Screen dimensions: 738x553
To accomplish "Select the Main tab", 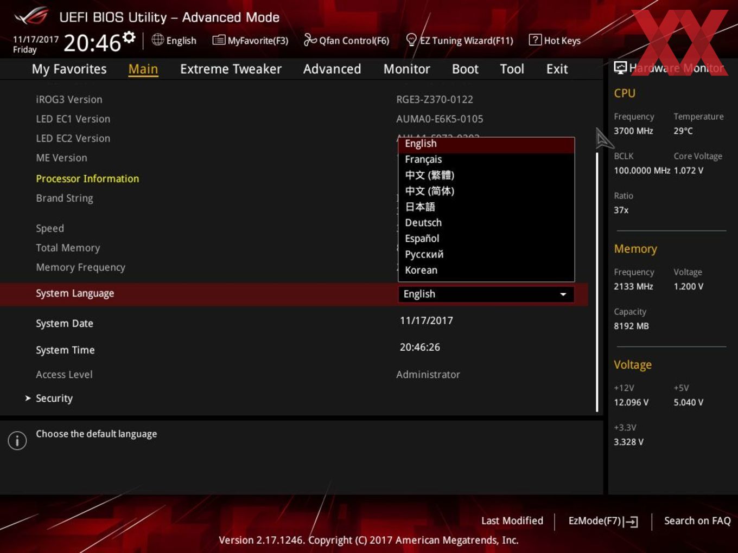I will point(143,69).
